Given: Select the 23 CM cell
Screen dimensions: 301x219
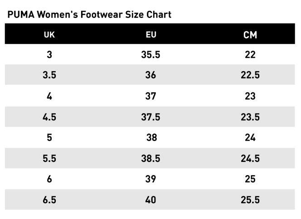Looking at the screenshot, I should (250, 96).
